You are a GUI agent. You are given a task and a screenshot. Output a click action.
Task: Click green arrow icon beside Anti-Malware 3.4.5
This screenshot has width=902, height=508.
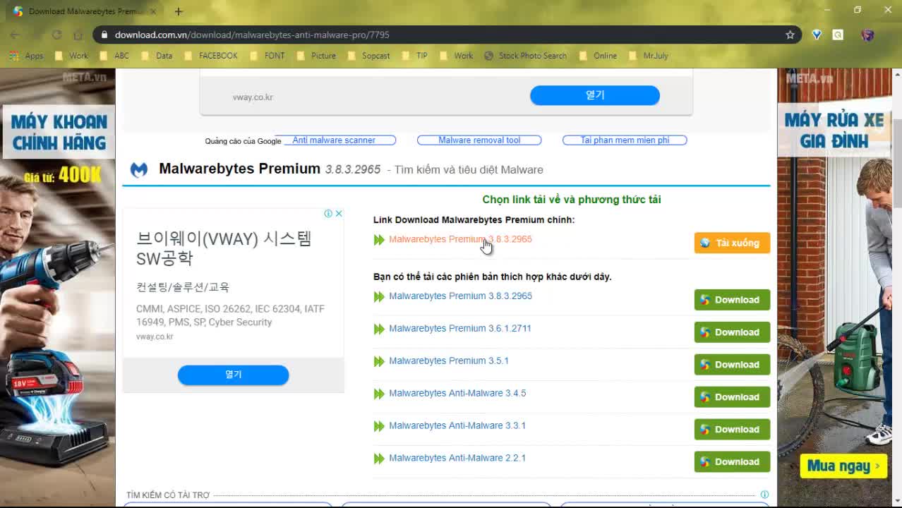(379, 394)
